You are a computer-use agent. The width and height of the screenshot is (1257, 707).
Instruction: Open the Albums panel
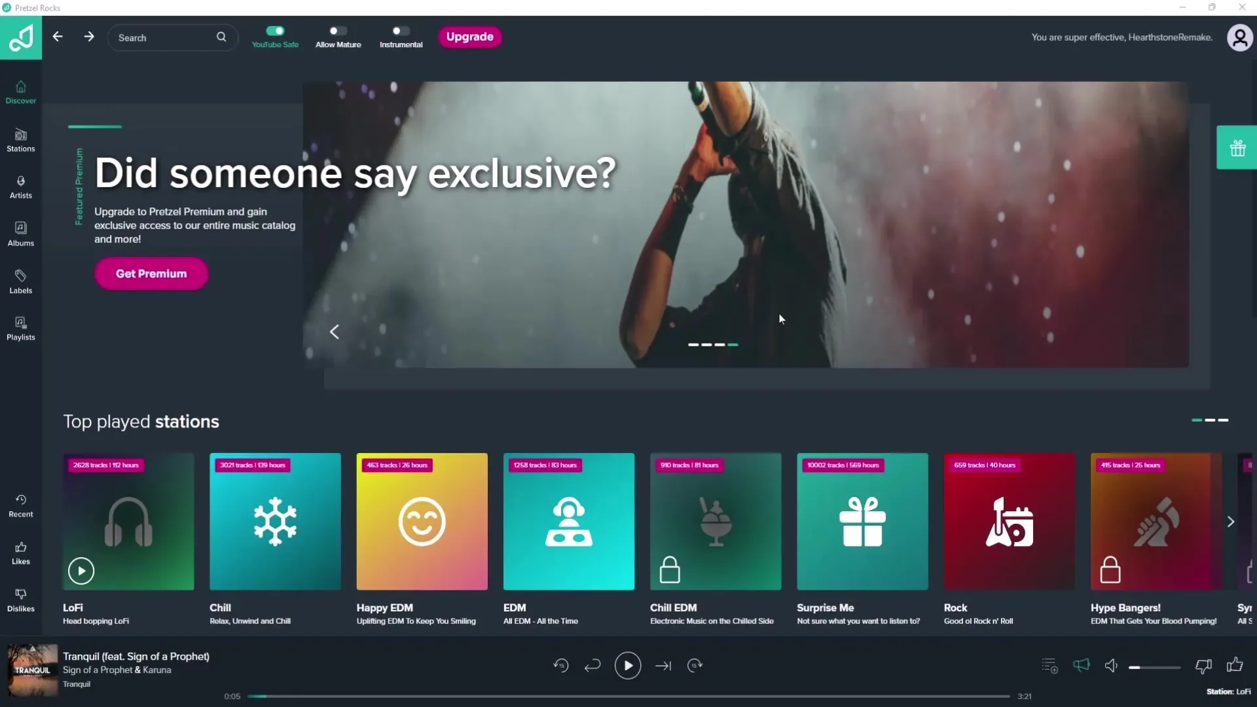(x=21, y=232)
